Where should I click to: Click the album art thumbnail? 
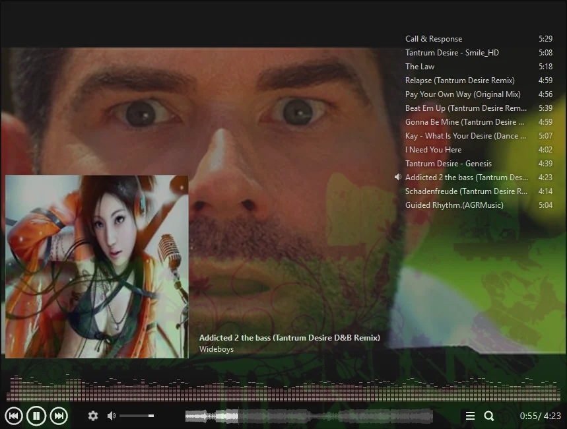pyautogui.click(x=97, y=267)
